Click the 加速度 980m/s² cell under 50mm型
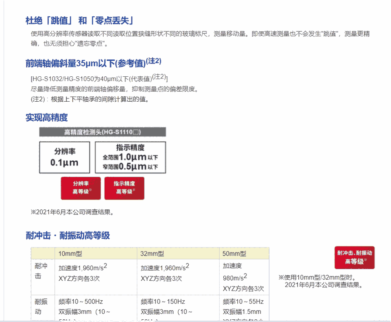 tap(235, 271)
